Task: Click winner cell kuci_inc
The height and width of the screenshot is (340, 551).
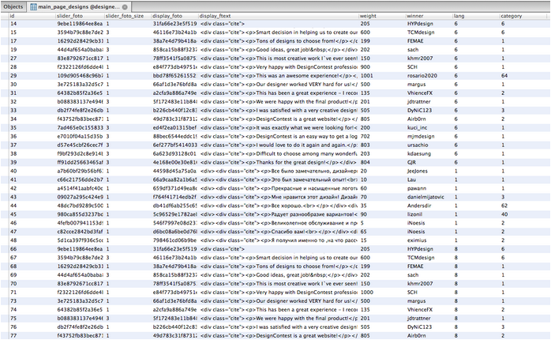Action: (417, 127)
